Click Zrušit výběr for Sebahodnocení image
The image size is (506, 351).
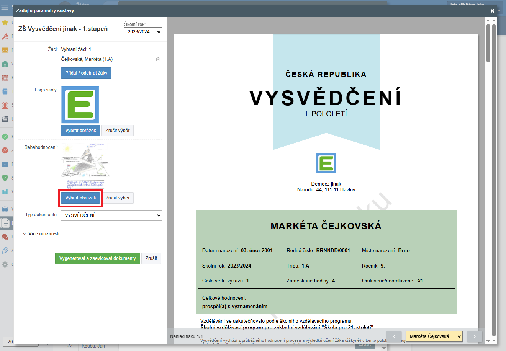point(117,198)
